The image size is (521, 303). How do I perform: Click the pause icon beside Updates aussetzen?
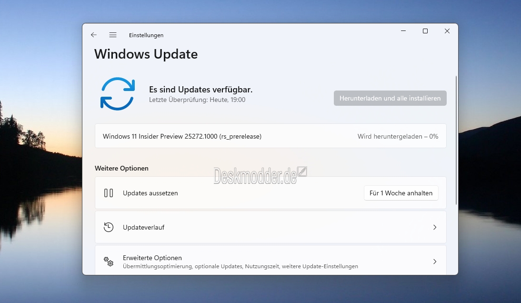[109, 193]
